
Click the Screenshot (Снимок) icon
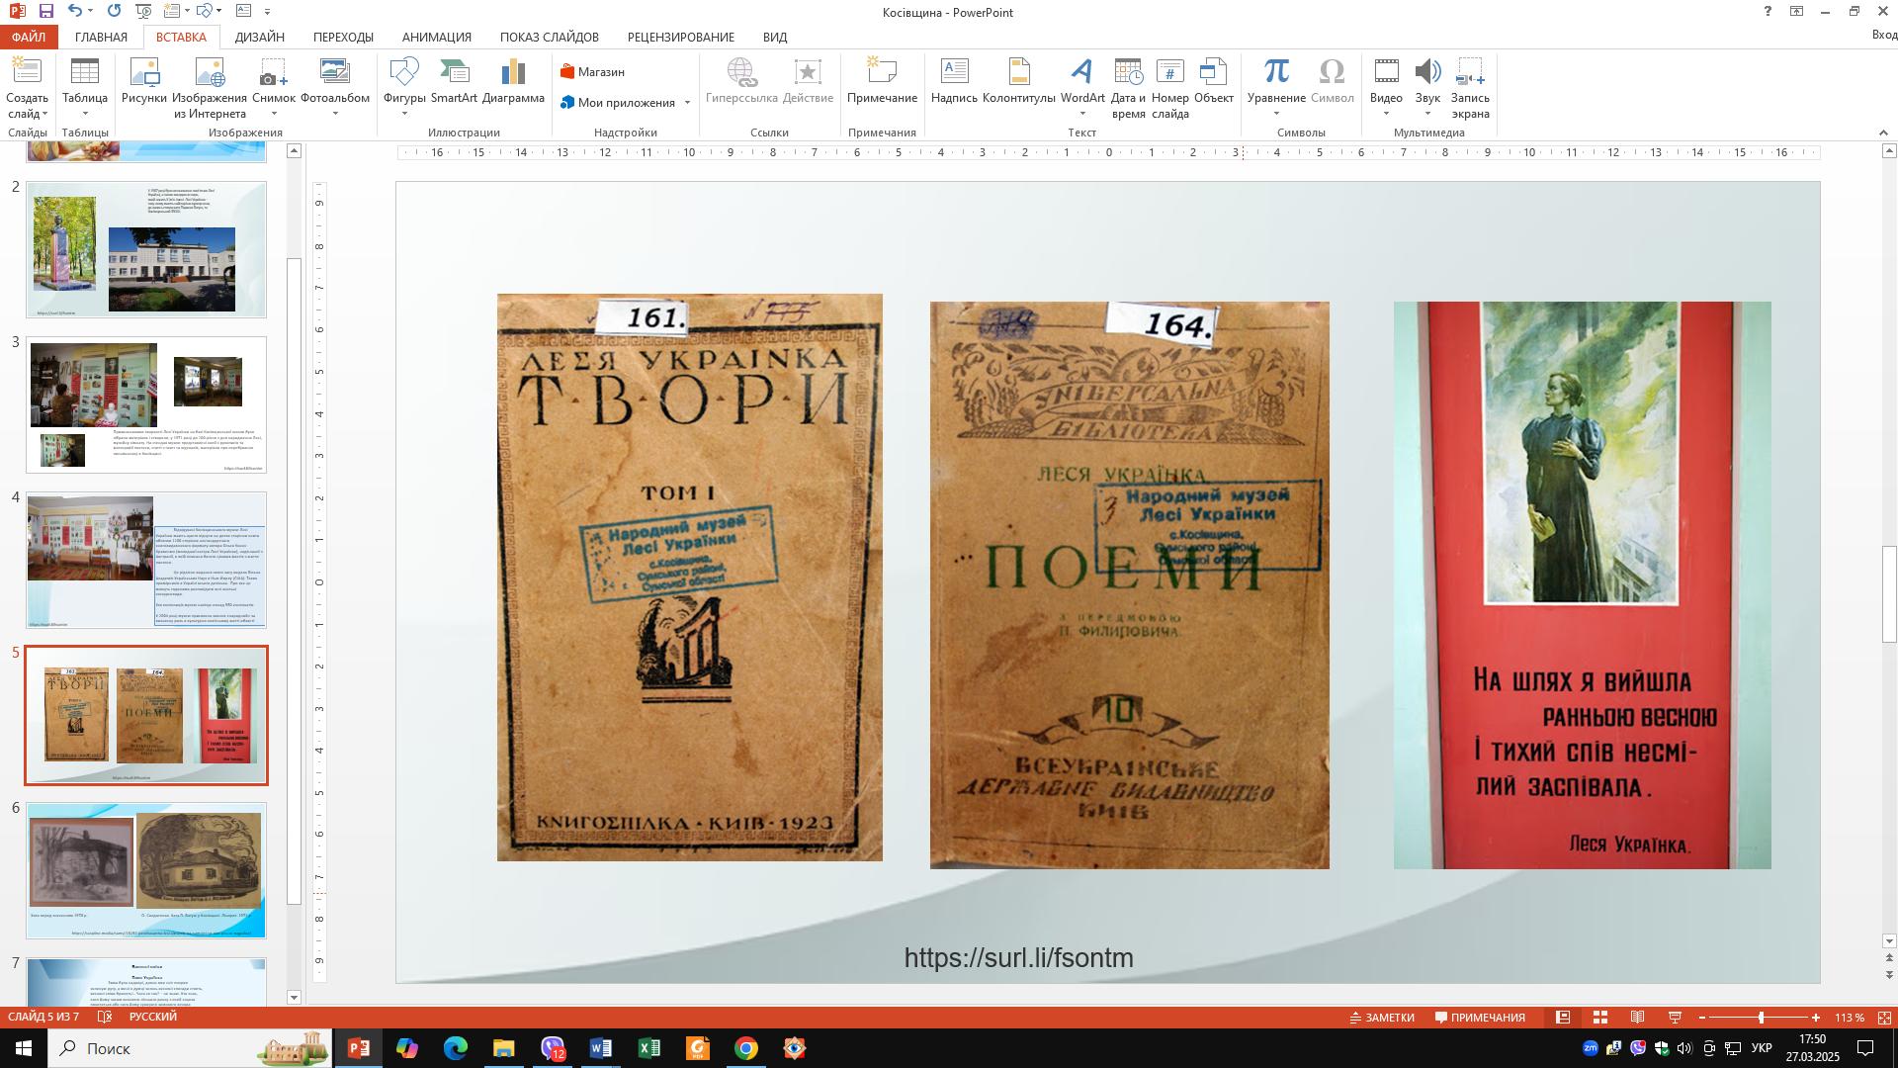point(274,87)
